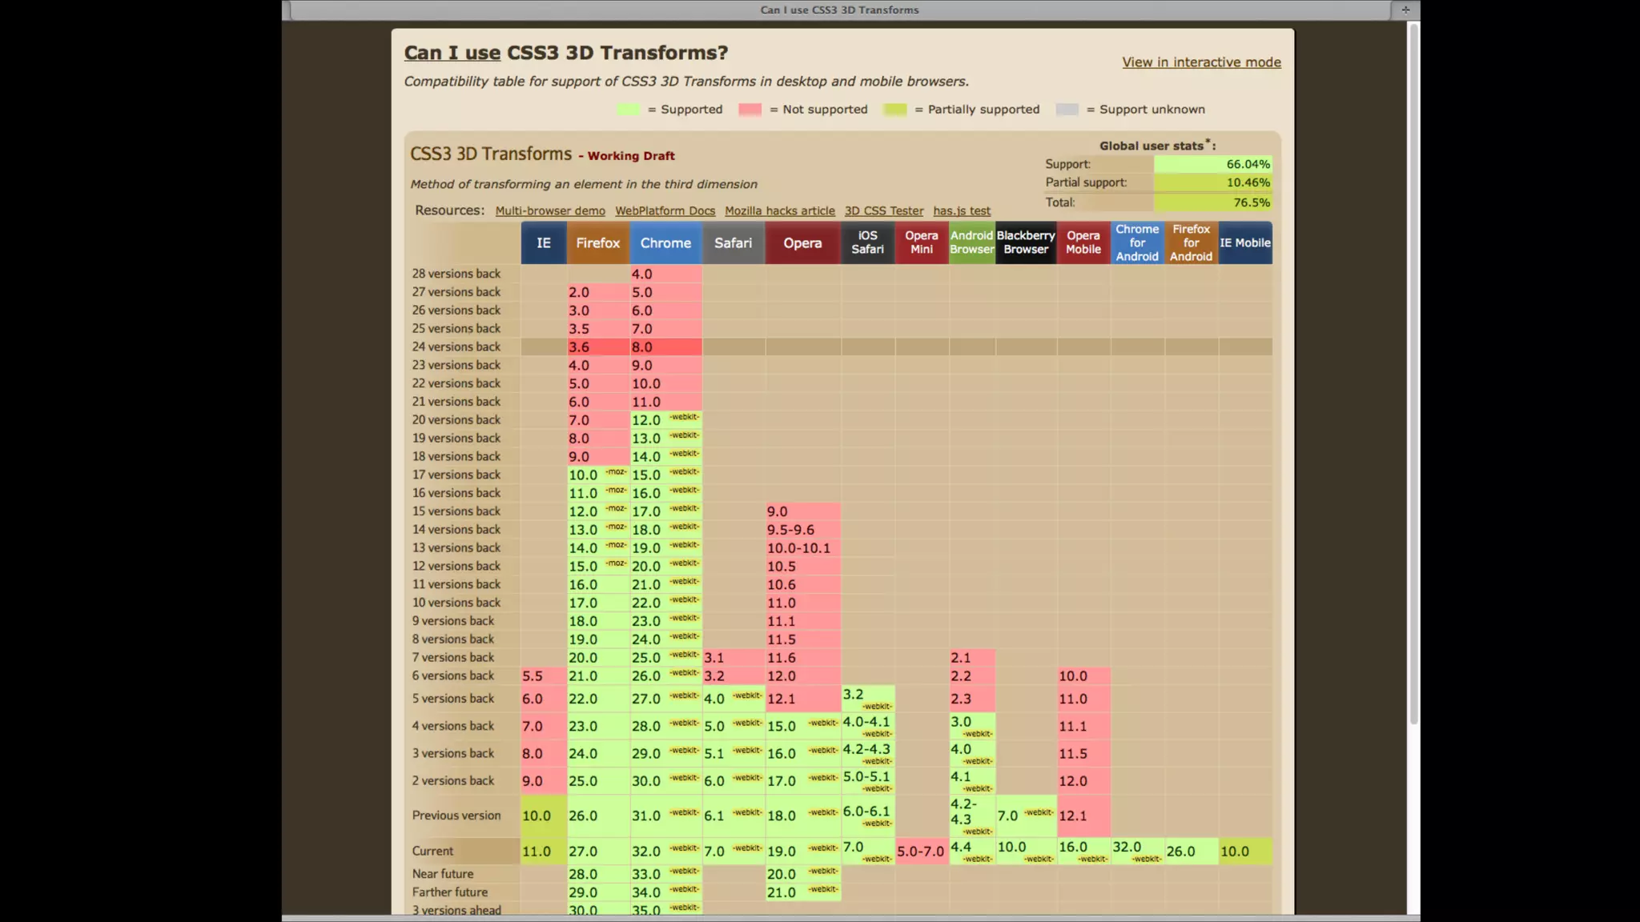
Task: Select the iOS Safari column header
Action: (x=867, y=243)
